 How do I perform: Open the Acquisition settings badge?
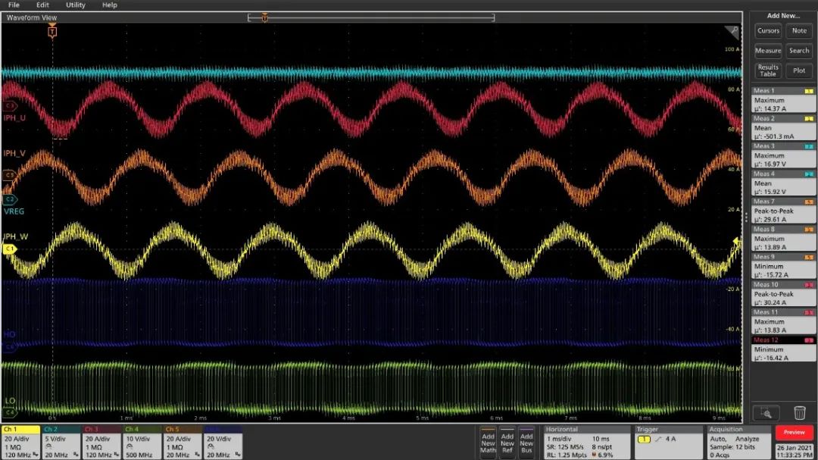point(739,442)
